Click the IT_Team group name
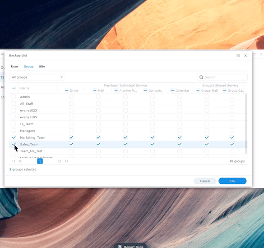Viewport: 264px width, 248px height. point(27,124)
